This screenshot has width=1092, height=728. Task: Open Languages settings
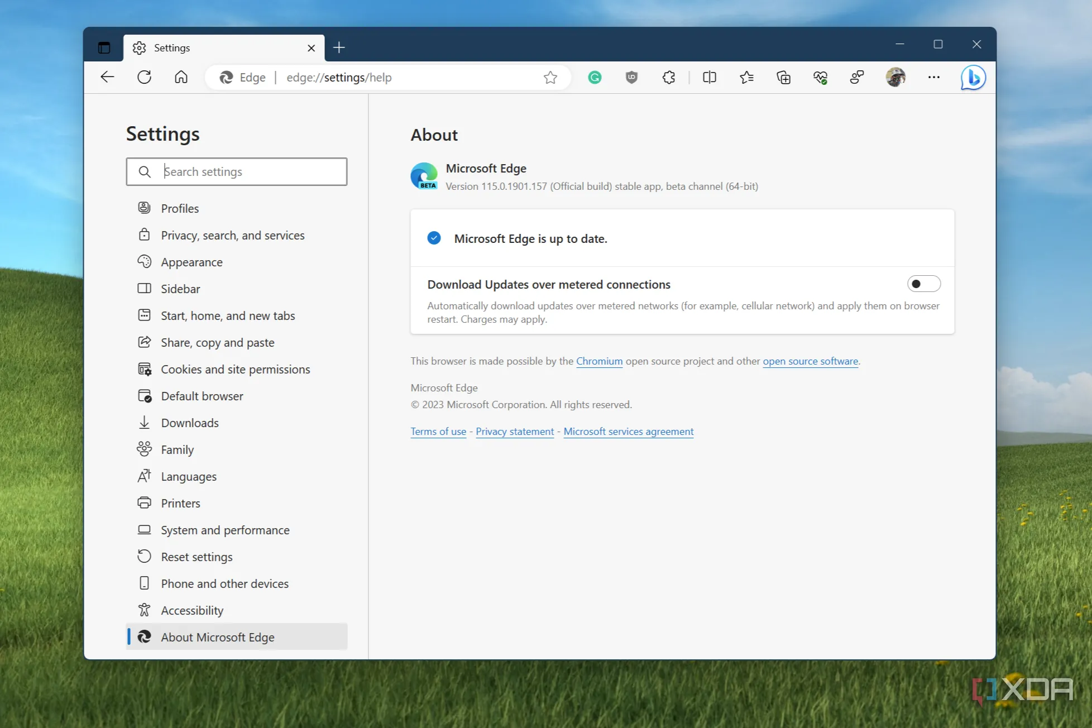[237, 476]
